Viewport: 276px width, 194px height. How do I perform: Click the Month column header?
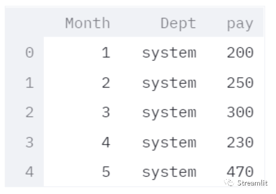[x=88, y=23]
